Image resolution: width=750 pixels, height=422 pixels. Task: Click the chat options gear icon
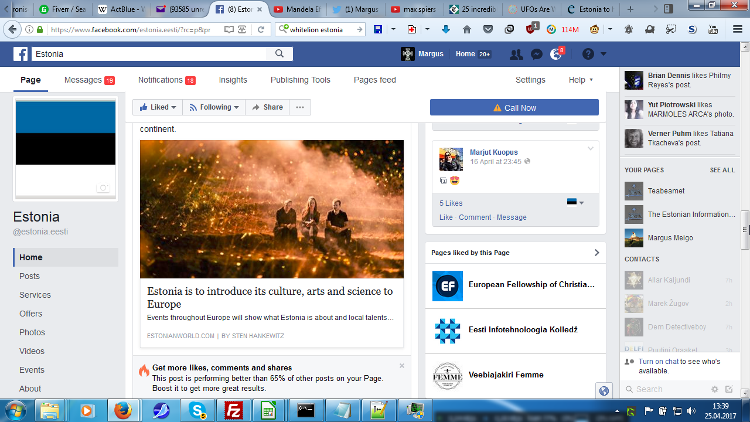(x=715, y=389)
